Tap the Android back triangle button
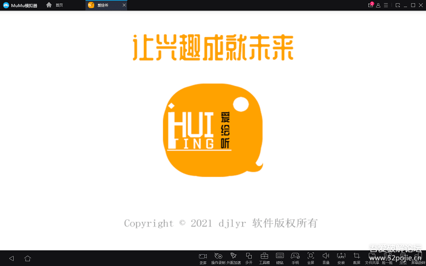Viewport: 426px width, 266px height. click(11, 258)
